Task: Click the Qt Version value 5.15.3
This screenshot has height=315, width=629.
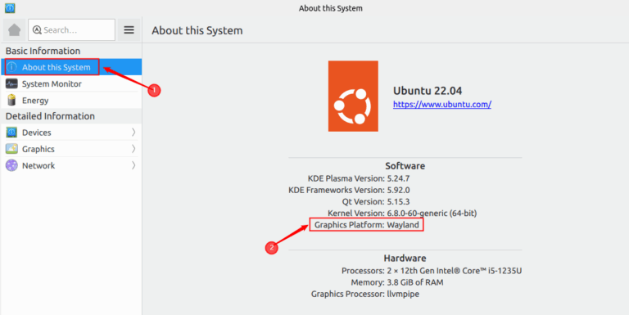Action: point(398,201)
